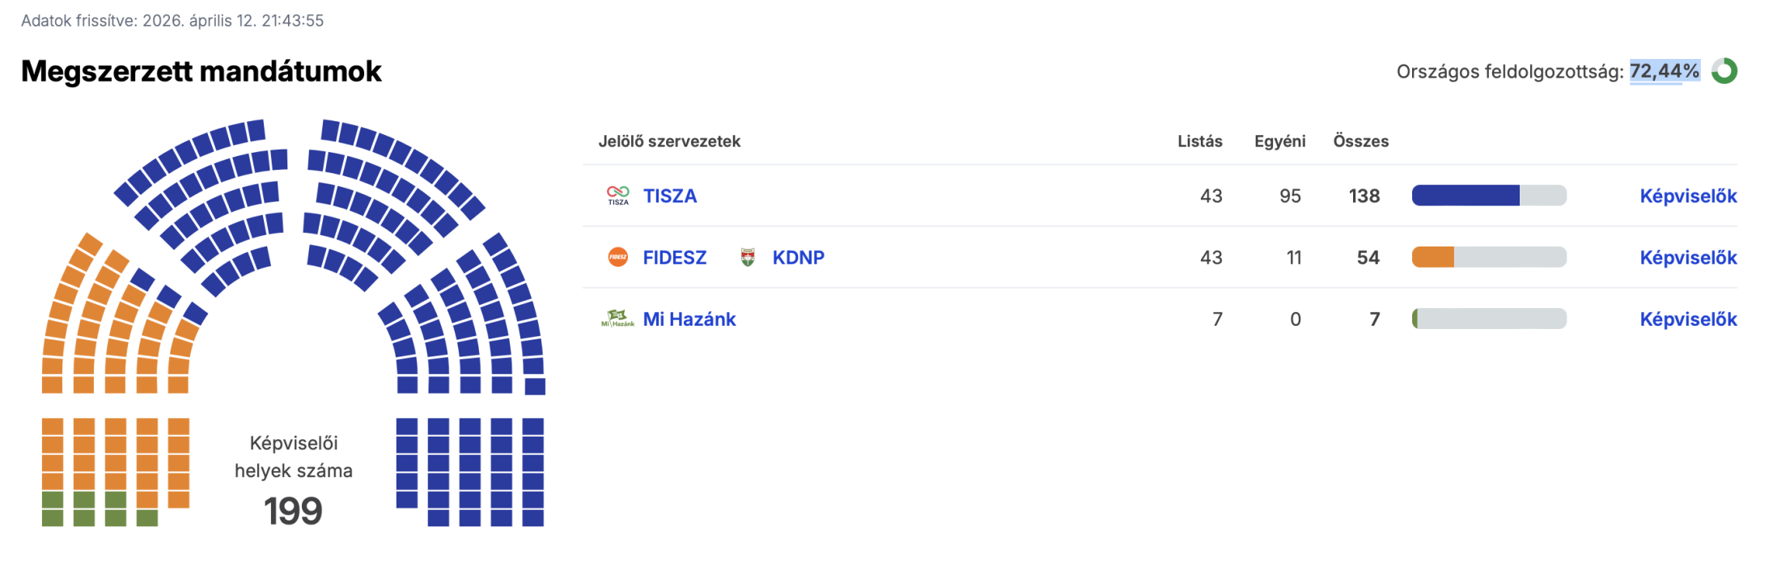The image size is (1773, 582).
Task: Click the KDNP crest icon
Action: coord(748,257)
